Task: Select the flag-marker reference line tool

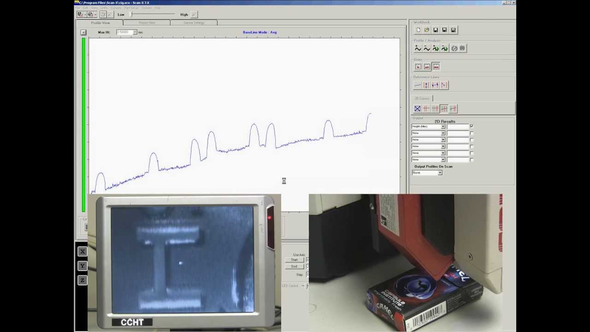Action: pos(443,85)
